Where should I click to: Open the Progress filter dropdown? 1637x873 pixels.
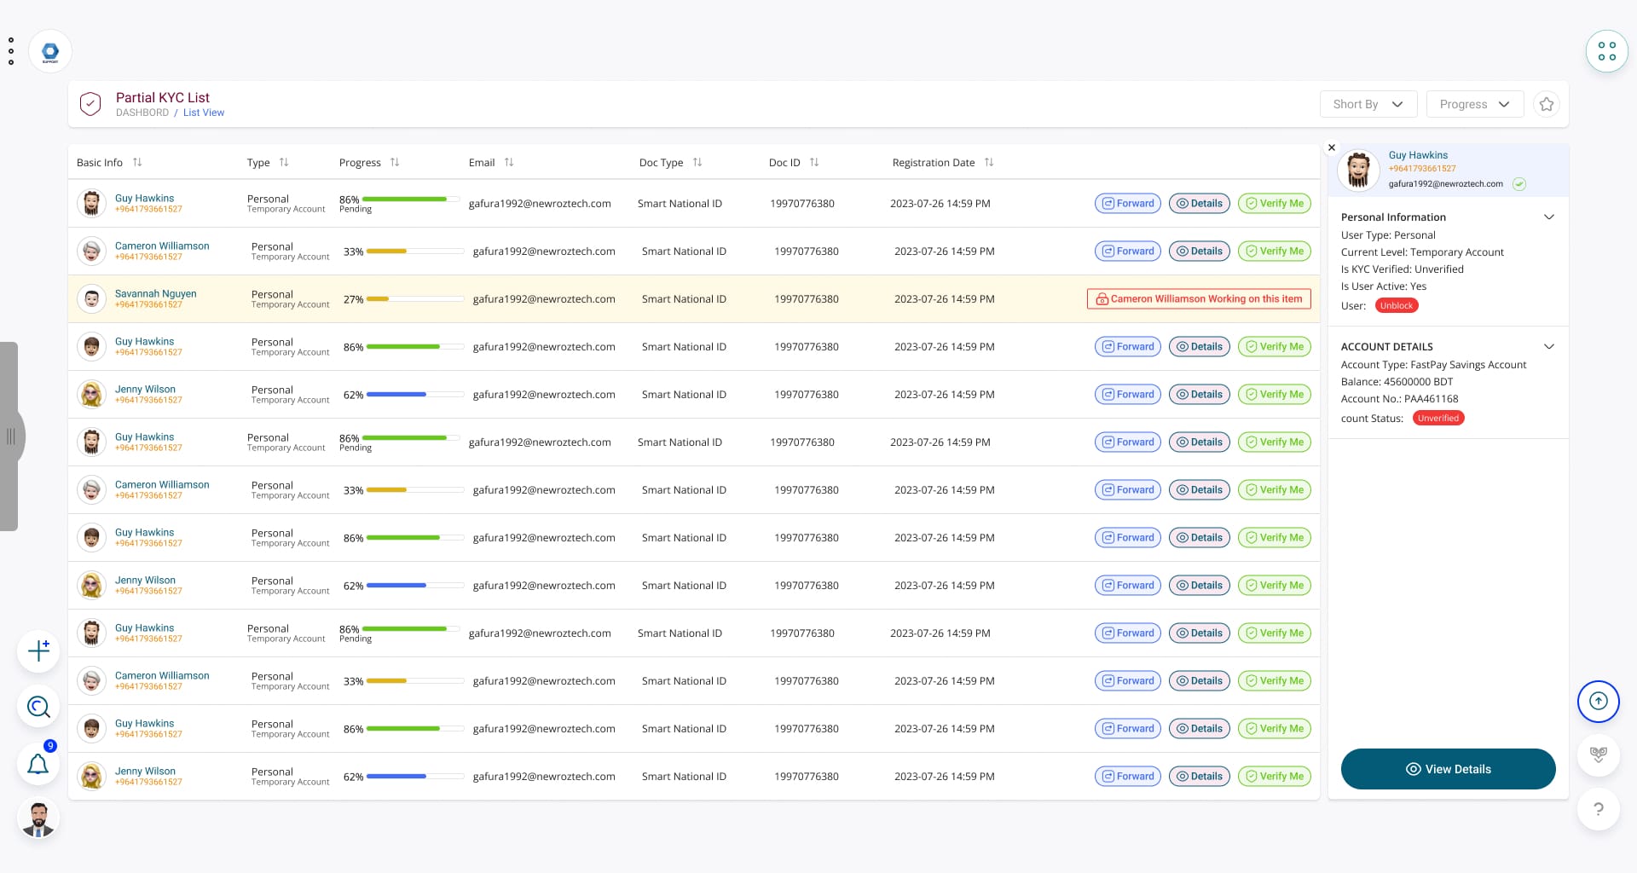pyautogui.click(x=1474, y=104)
